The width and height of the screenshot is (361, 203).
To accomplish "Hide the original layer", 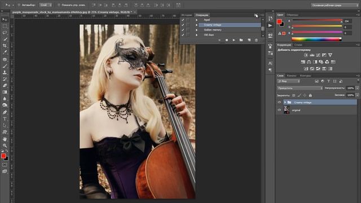I will (x=279, y=110).
